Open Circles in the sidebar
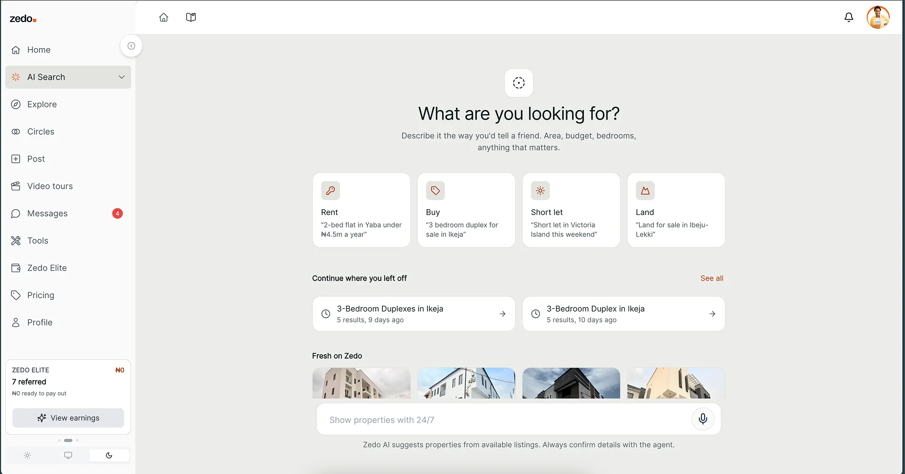Screen dimensions: 905x474 click(x=68, y=132)
